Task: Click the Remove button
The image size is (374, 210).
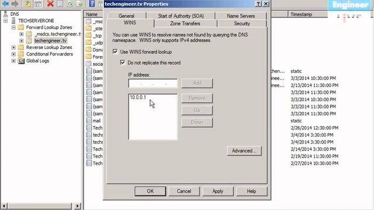Action: (x=197, y=98)
